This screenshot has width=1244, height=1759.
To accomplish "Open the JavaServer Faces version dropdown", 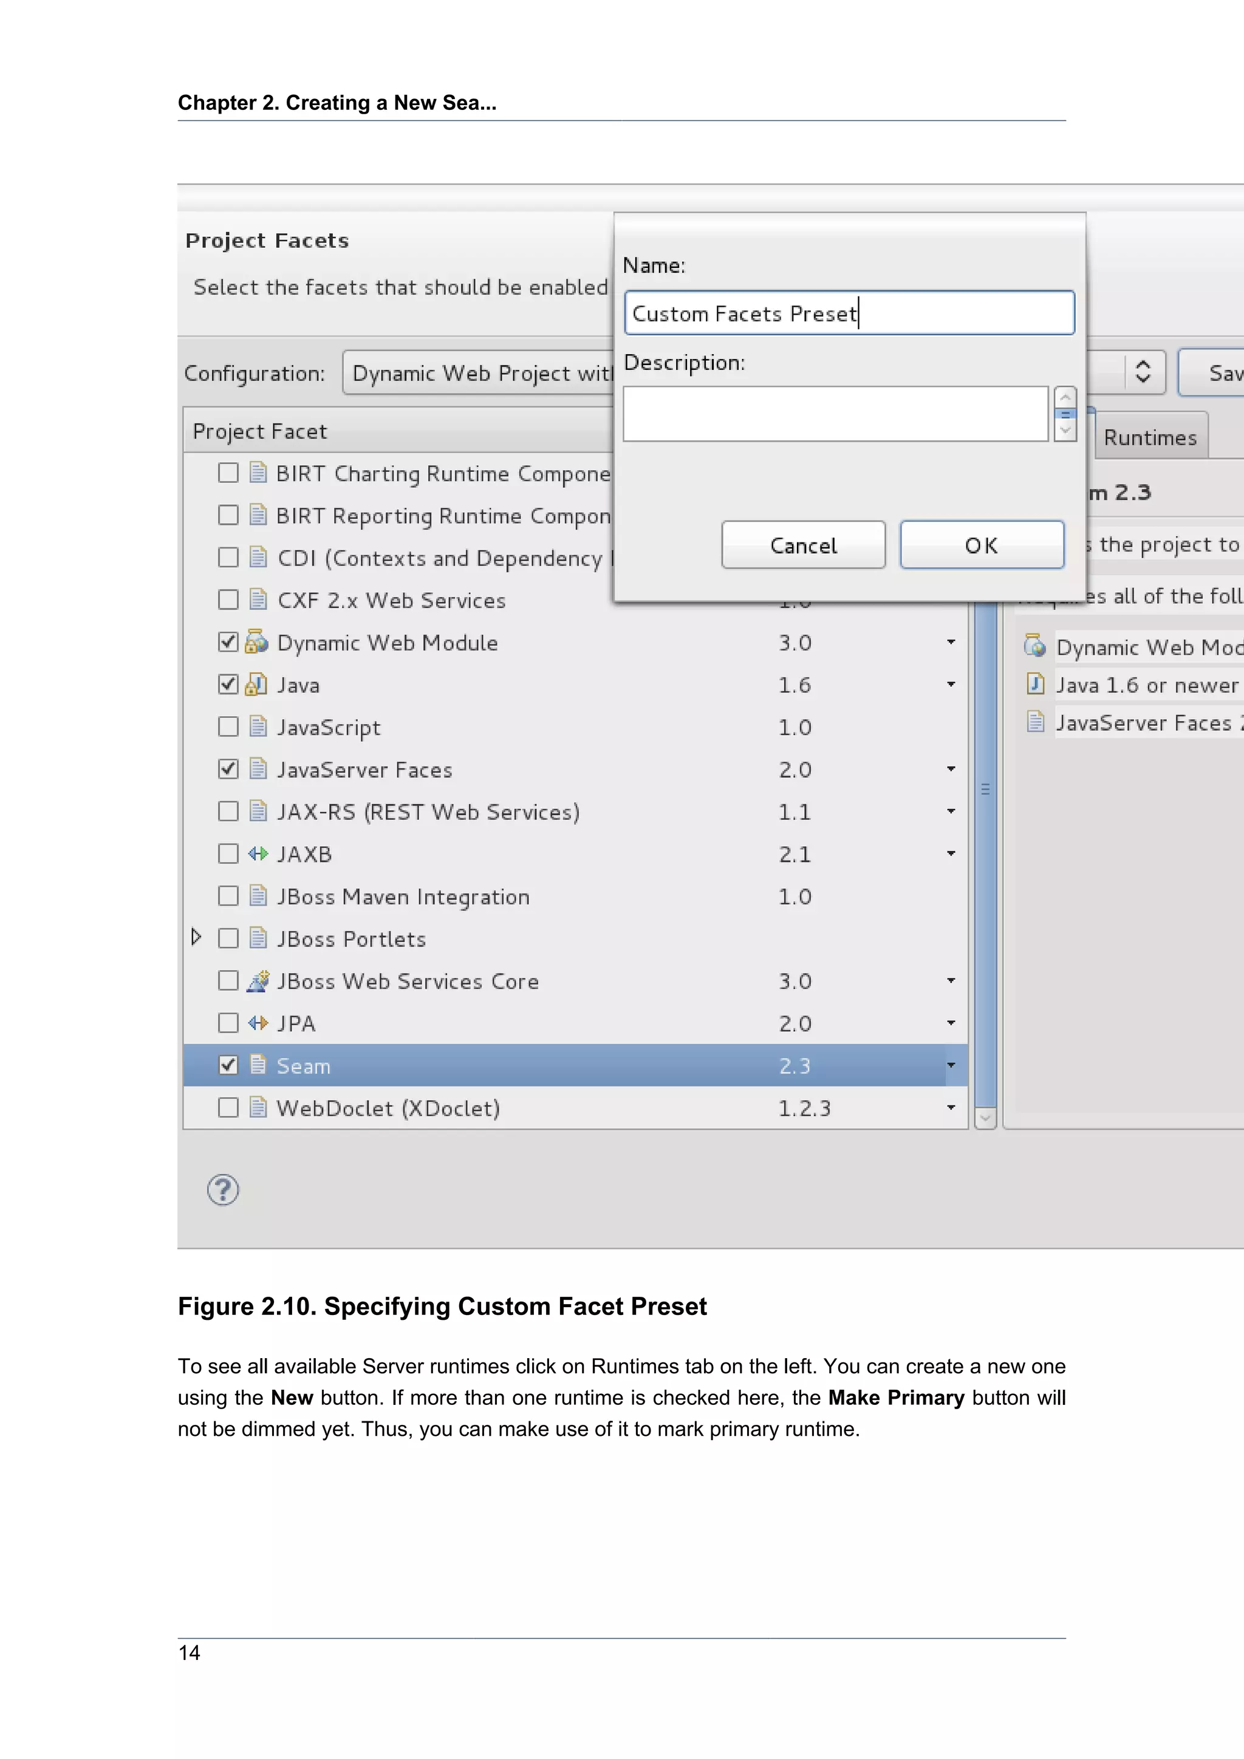I will click(x=951, y=768).
